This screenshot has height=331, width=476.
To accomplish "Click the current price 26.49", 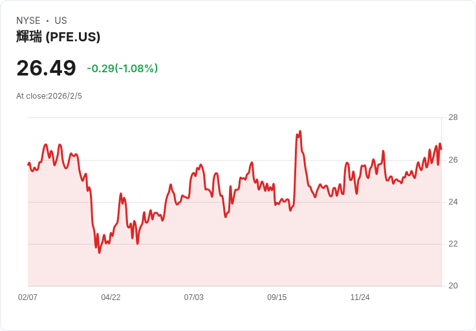I will click(x=46, y=68).
